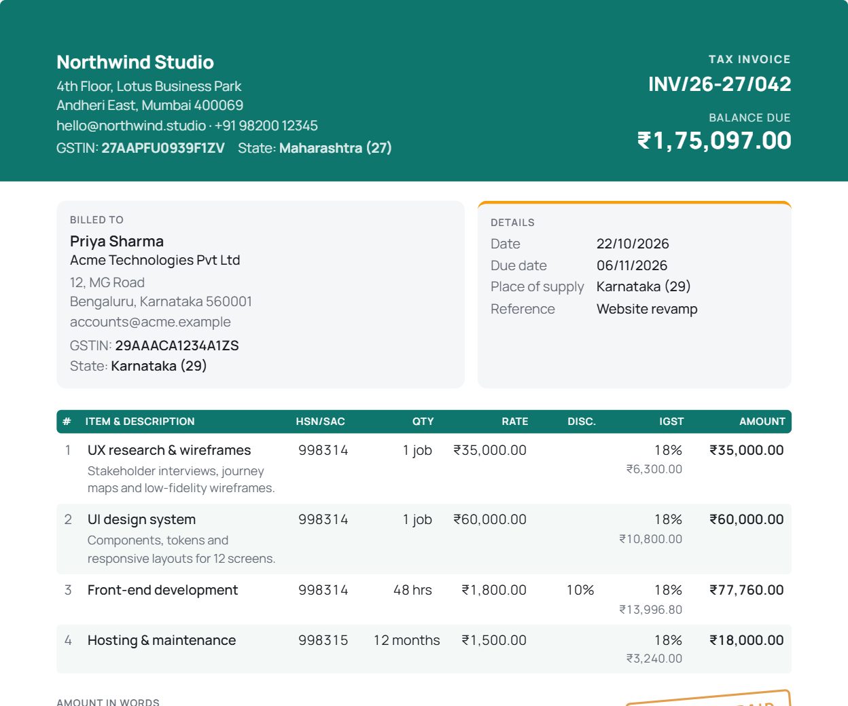
Task: Click the IGST amount ₹13,996.80
Action: (x=651, y=610)
